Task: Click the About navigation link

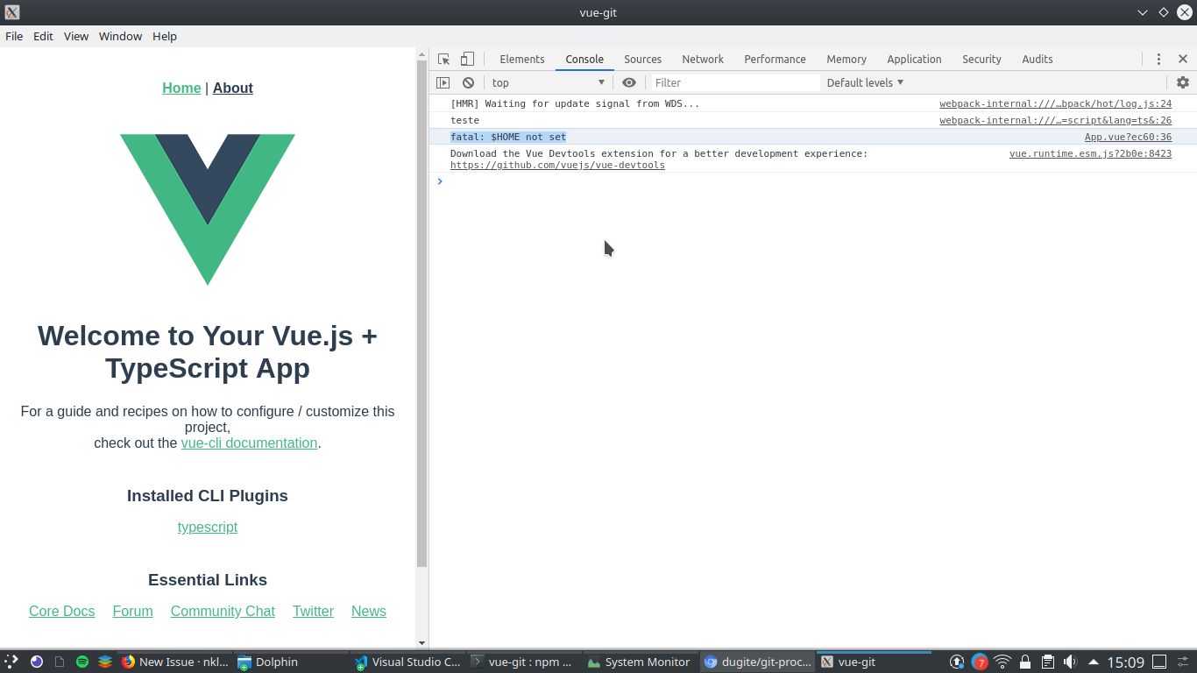Action: click(232, 88)
